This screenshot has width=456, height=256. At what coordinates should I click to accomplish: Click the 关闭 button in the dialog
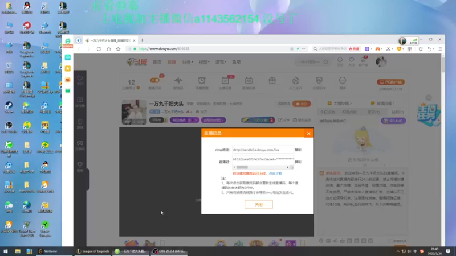(259, 204)
